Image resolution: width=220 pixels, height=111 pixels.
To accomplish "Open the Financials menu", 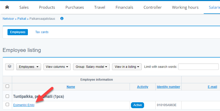I will [x=124, y=7].
